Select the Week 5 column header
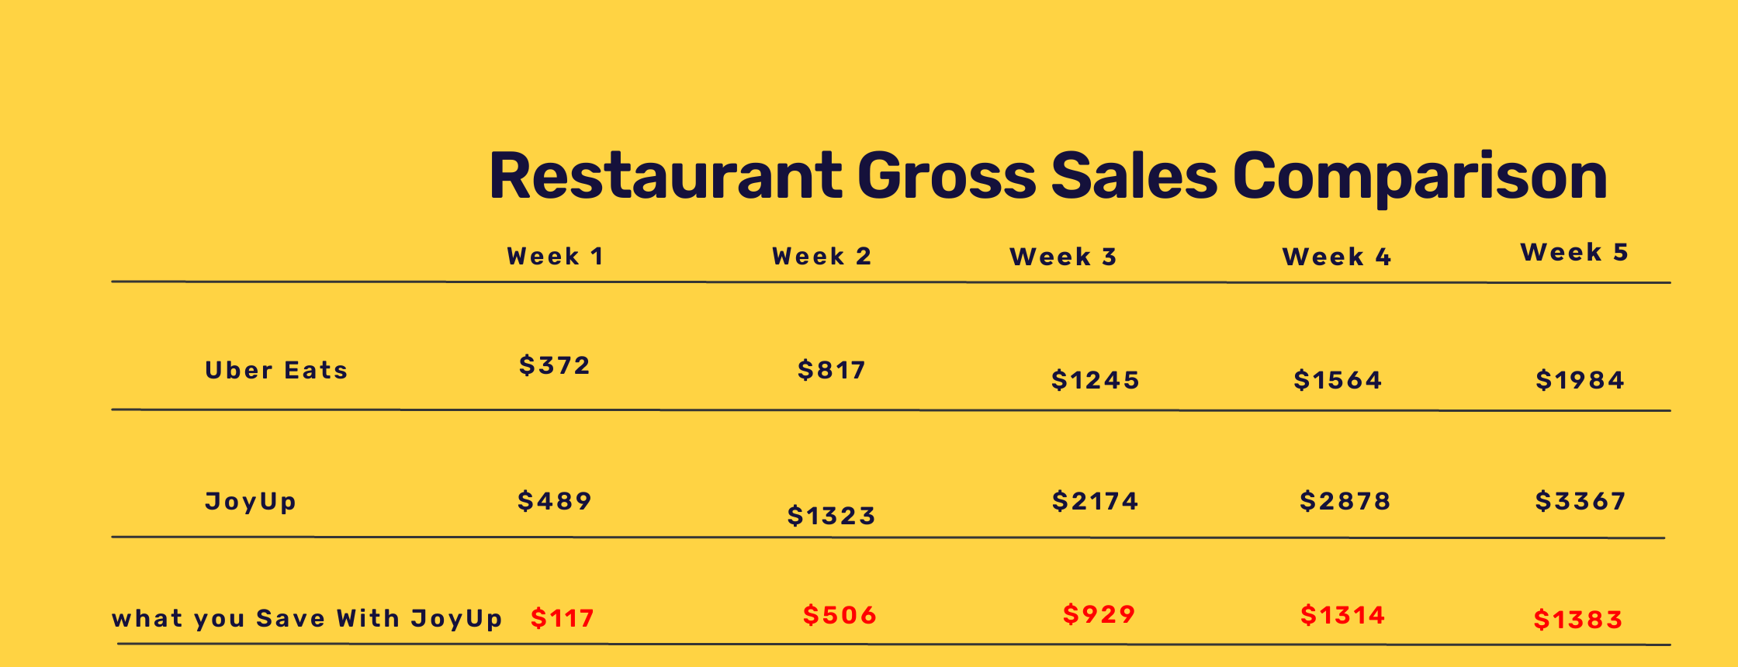1738x667 pixels. 1574,252
